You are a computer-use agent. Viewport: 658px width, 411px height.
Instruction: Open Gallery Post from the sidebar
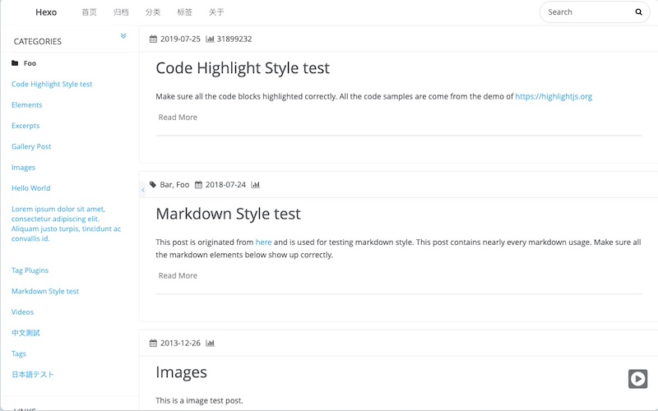[x=31, y=146]
